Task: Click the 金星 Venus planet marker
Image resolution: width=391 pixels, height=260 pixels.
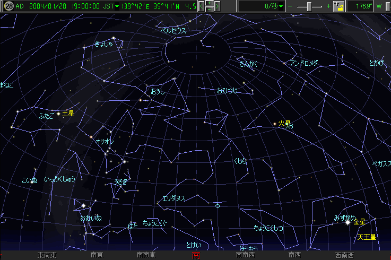Action: (x=348, y=222)
